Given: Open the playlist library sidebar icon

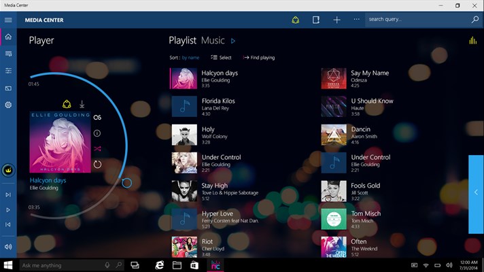Looking at the screenshot, I should tap(8, 54).
